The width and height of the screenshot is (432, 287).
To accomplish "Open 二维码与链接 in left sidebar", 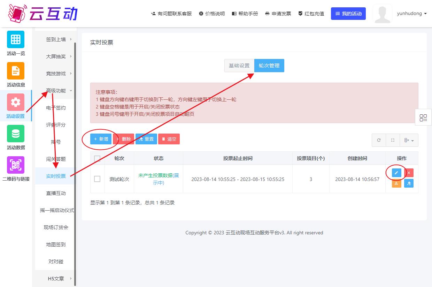I will pos(16,165).
